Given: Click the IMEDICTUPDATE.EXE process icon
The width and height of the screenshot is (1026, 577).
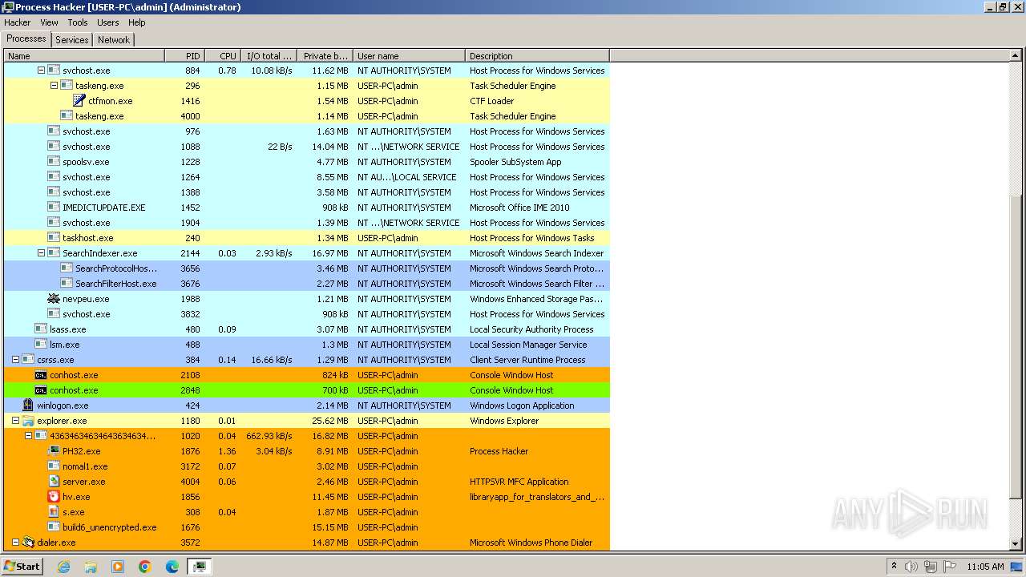Looking at the screenshot, I should point(54,208).
